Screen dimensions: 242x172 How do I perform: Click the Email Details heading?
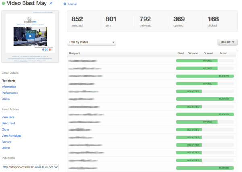[x=10, y=73]
